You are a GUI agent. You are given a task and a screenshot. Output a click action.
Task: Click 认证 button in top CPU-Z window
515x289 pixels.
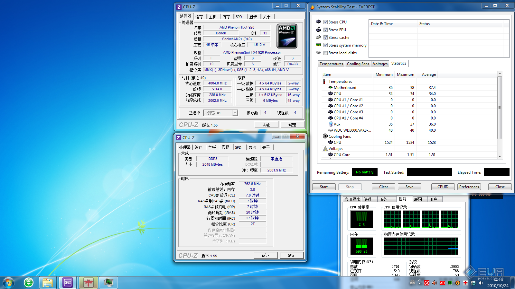click(266, 125)
